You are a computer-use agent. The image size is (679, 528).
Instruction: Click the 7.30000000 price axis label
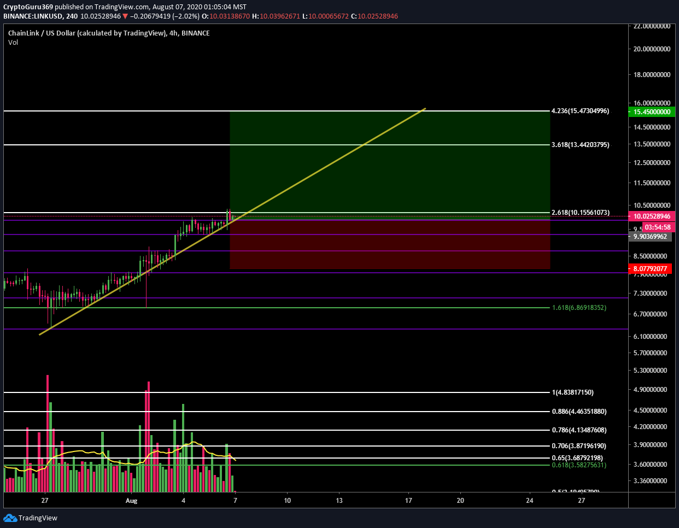pos(650,294)
